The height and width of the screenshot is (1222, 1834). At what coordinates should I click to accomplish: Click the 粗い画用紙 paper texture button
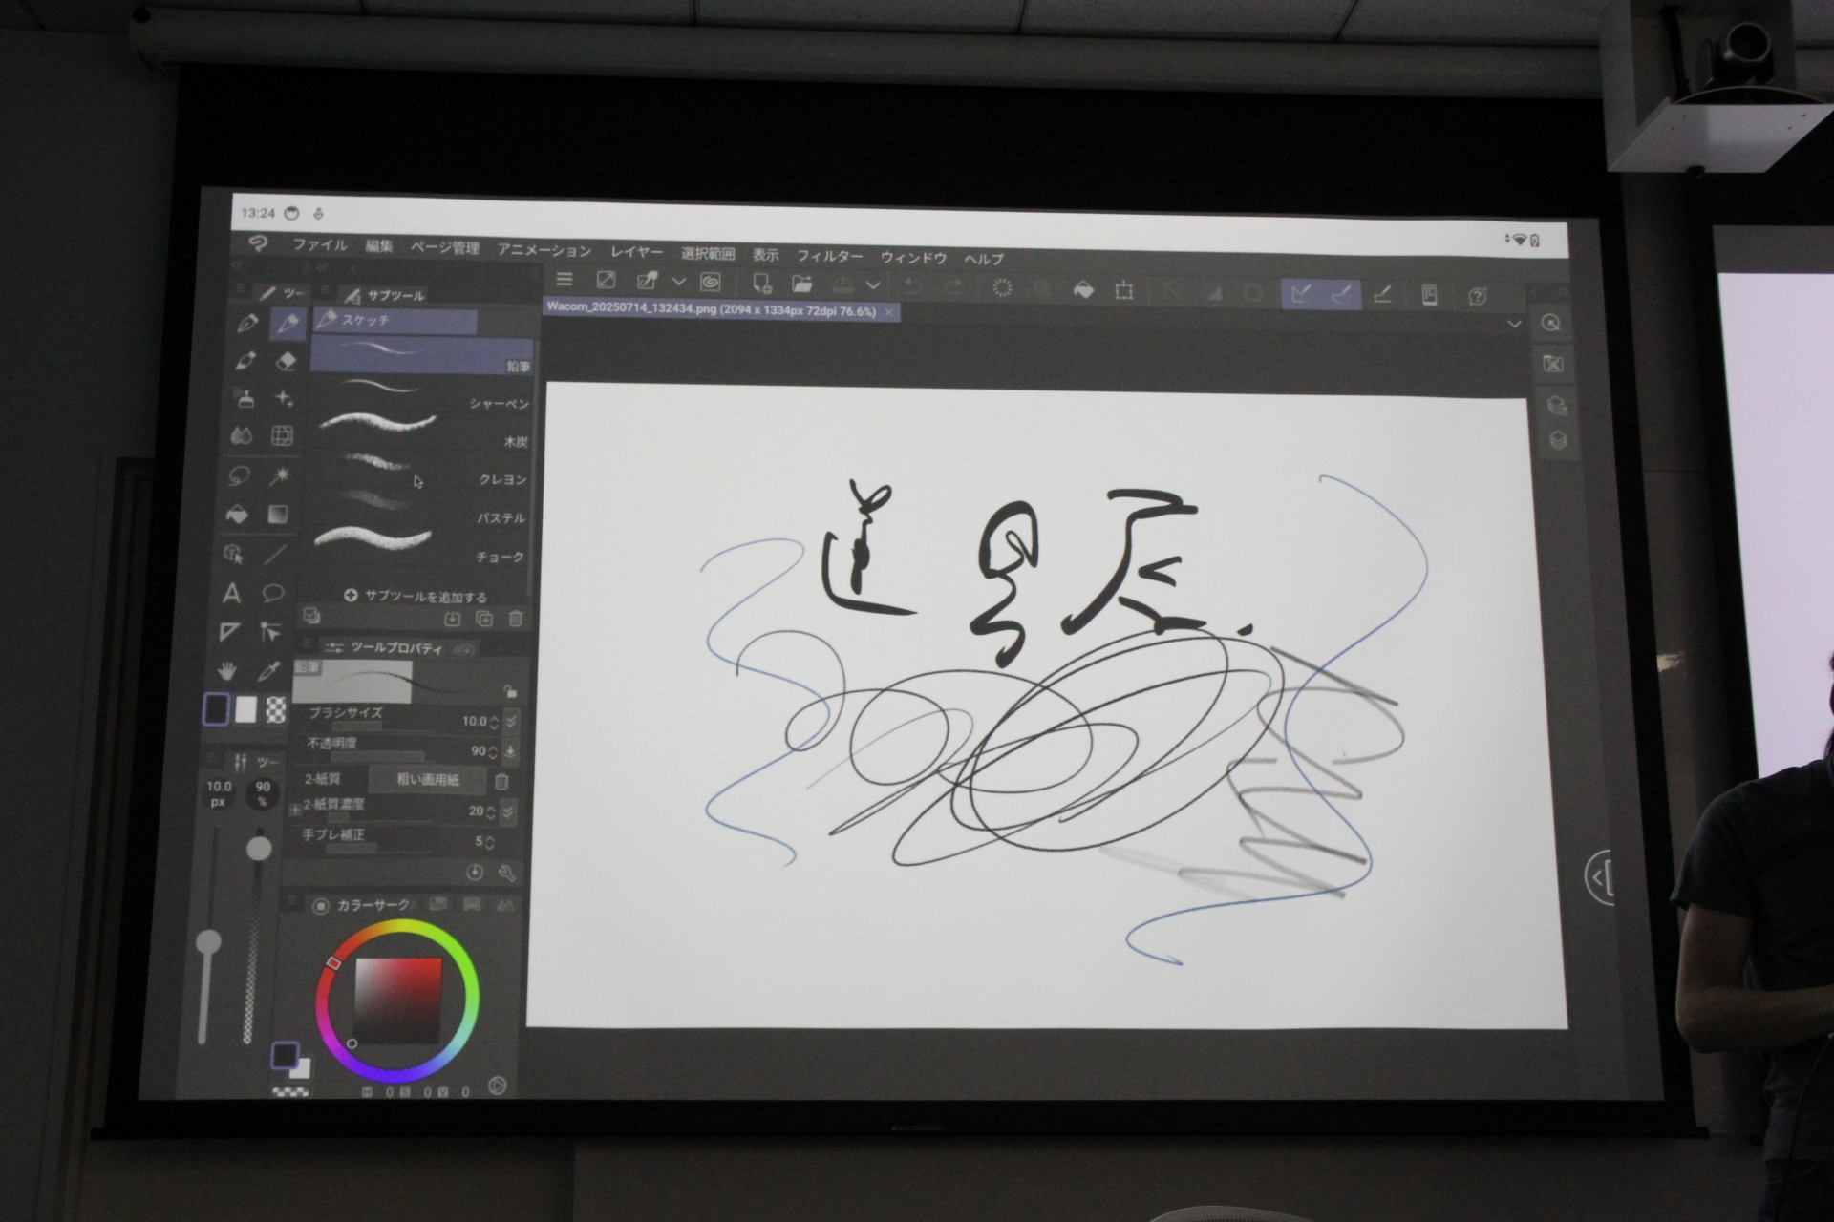click(x=428, y=782)
